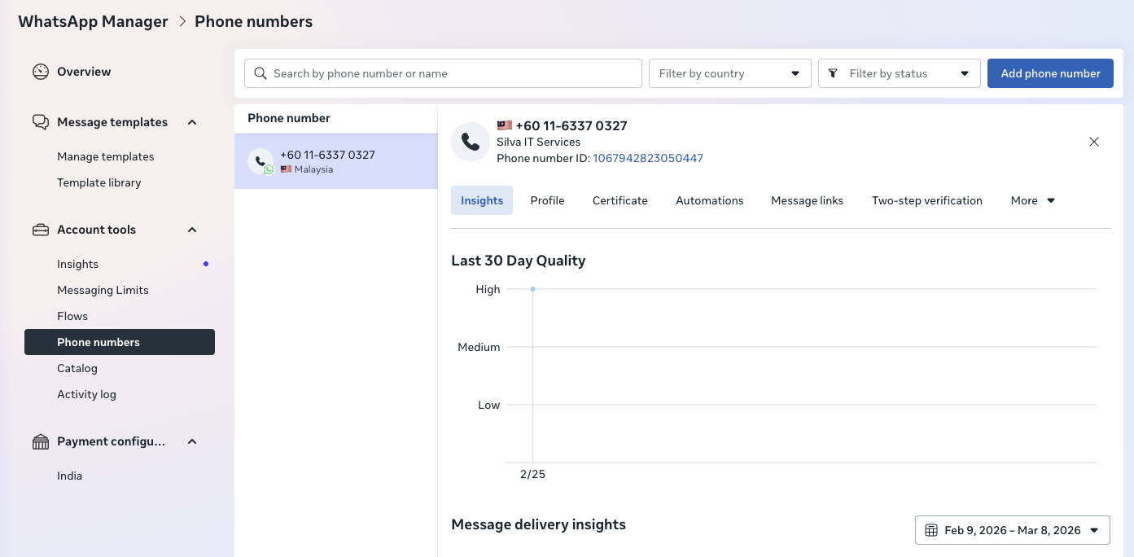Viewport: 1134px width, 557px height.
Task: Open the Two-step verification tab
Action: tap(926, 200)
